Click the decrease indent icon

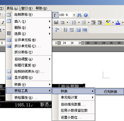(94, 22)
